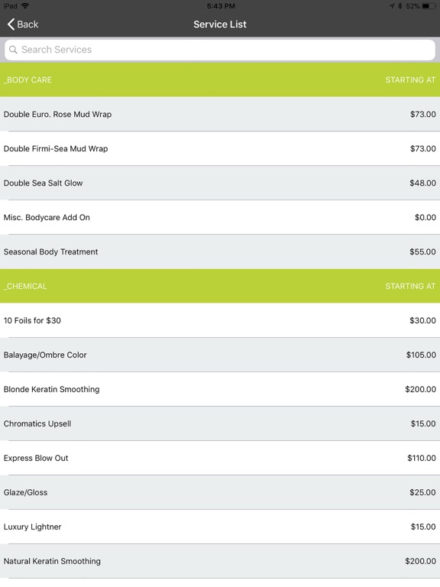This screenshot has width=440, height=587.
Task: Focus the Search Services field
Action: [220, 50]
